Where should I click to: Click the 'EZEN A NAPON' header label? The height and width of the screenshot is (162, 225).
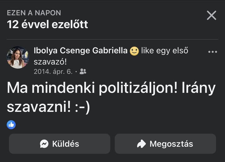[34, 13]
